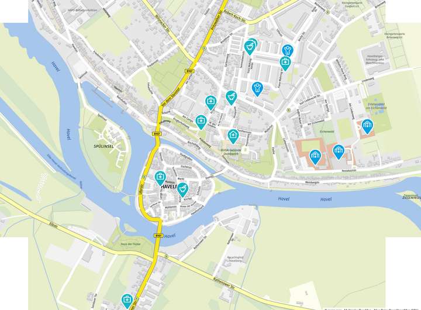
Task: Open the building marker on the large red complex
Action: click(315, 157)
